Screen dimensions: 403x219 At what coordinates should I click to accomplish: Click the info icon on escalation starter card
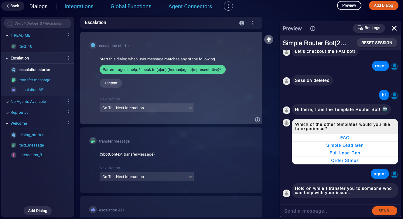[258, 120]
